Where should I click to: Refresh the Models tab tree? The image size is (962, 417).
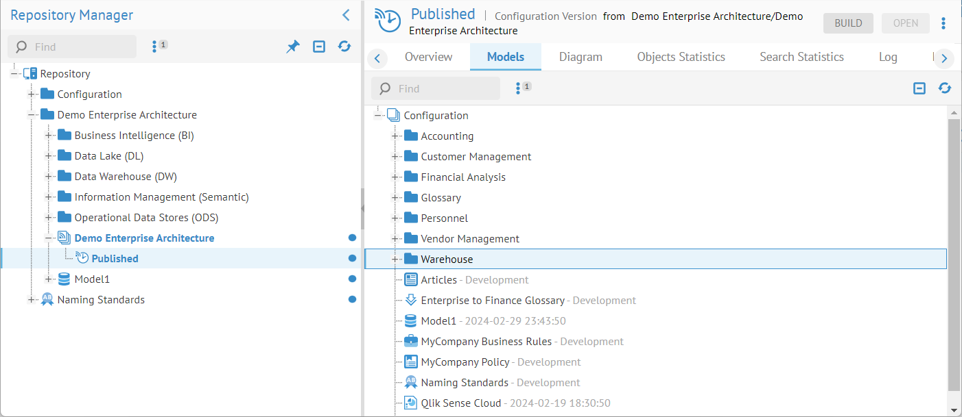pos(945,88)
